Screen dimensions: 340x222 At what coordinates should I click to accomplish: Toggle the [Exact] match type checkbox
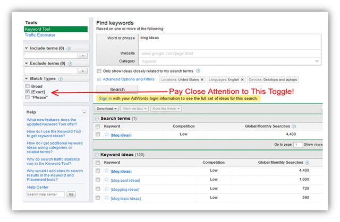pos(27,92)
